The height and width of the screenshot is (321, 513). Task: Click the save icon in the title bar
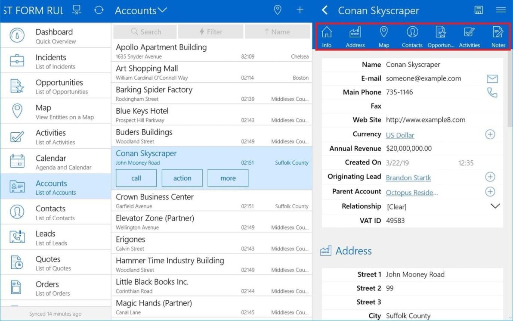479,10
